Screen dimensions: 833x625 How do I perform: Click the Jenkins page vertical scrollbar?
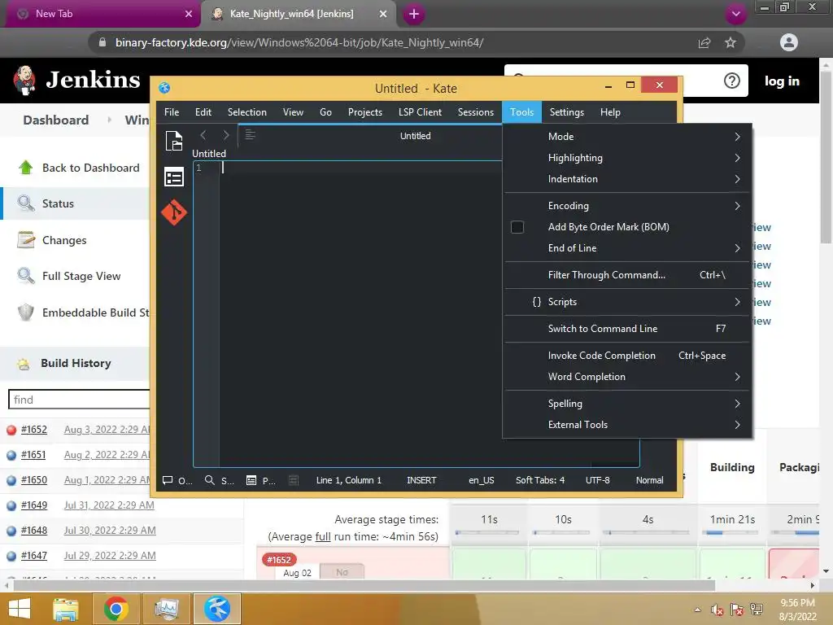[826, 157]
